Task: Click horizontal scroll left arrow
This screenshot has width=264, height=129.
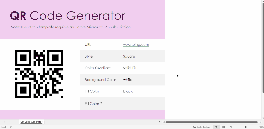Action: pyautogui.click(x=164, y=122)
